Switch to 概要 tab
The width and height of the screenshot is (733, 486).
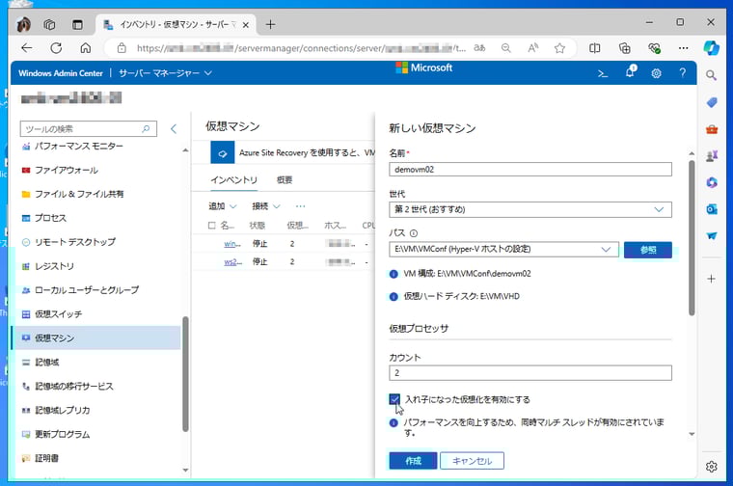click(x=285, y=180)
